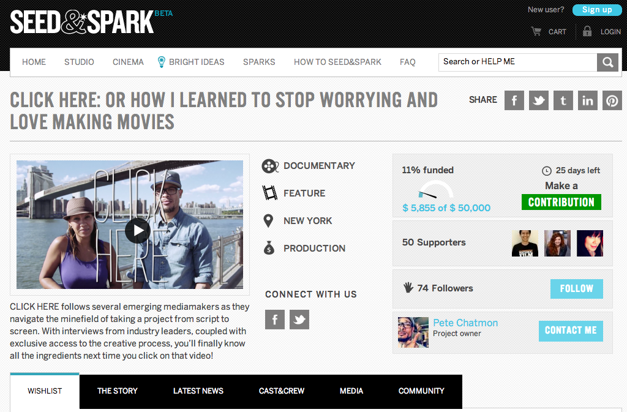
Task: Open project Facebook page under Connect With Us
Action: point(275,320)
